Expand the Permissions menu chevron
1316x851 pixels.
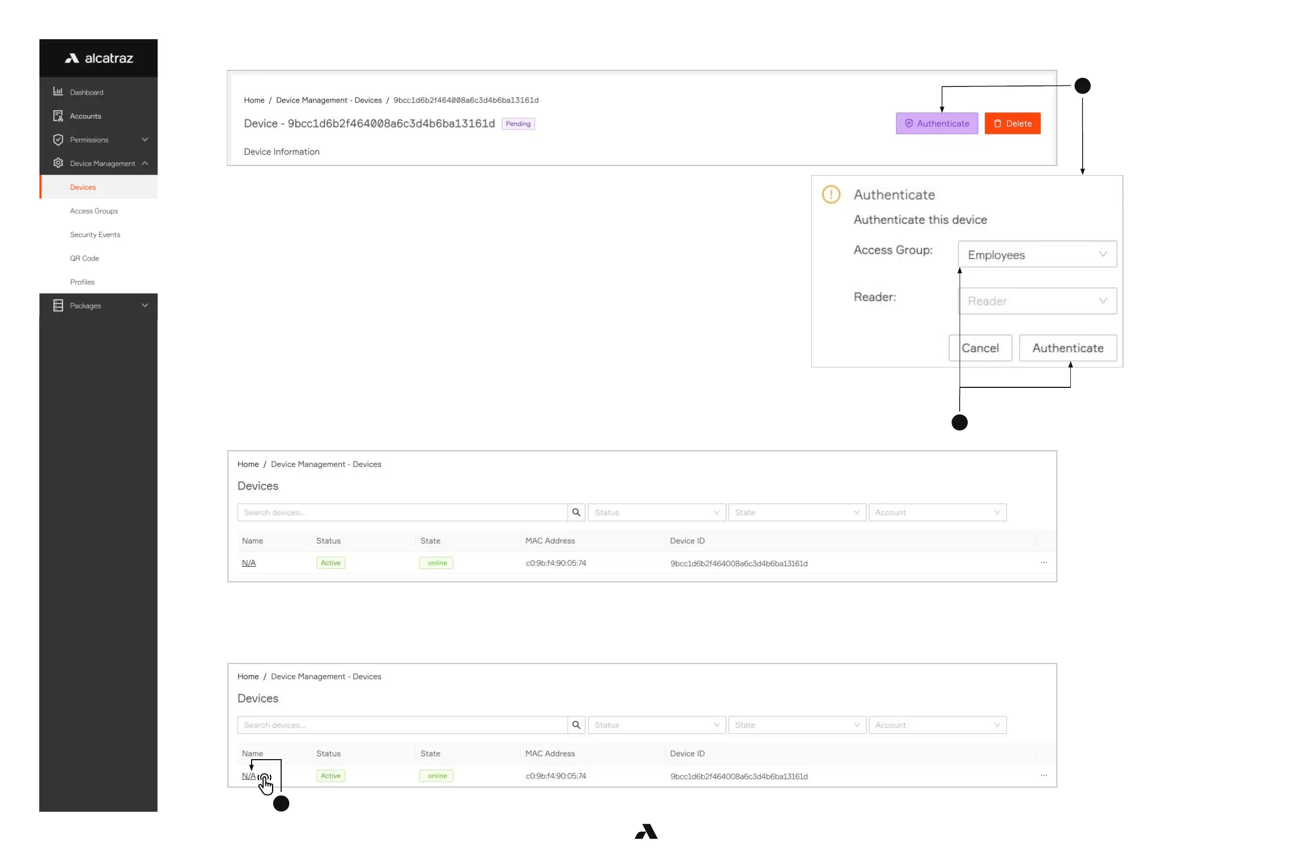coord(145,139)
